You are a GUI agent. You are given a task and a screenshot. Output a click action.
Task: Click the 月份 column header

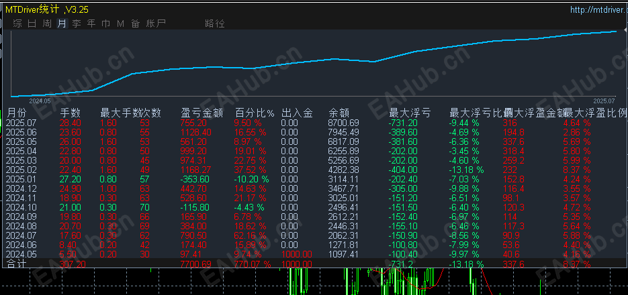coord(16,113)
